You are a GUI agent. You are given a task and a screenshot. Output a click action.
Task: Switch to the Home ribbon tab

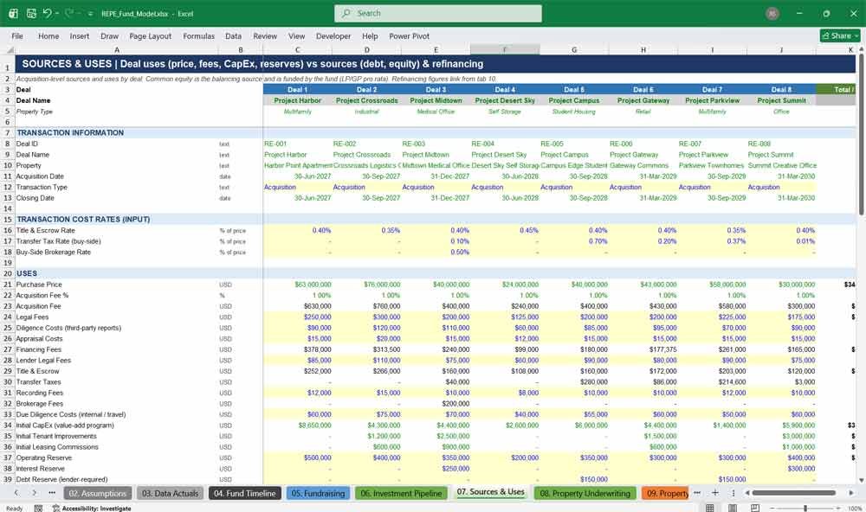48,35
